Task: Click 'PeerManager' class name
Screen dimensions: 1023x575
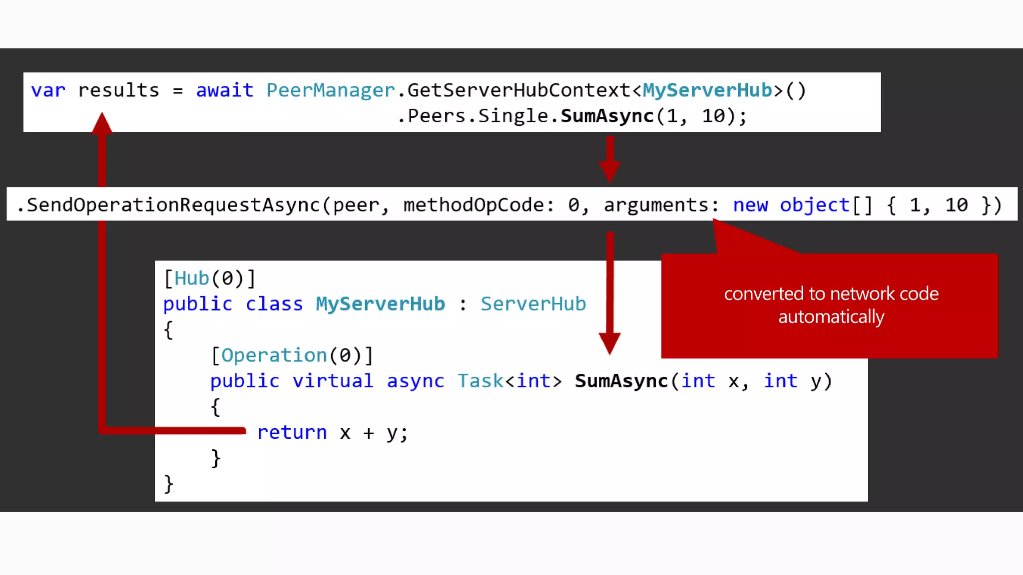Action: [x=330, y=90]
